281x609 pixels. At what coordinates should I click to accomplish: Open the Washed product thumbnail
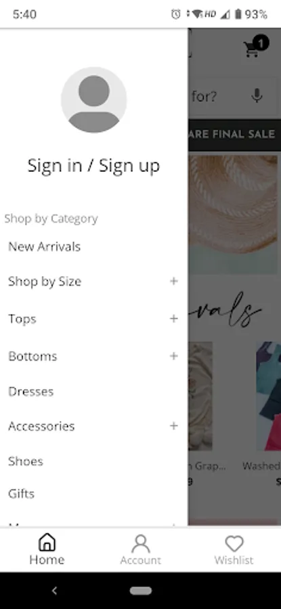point(269,396)
